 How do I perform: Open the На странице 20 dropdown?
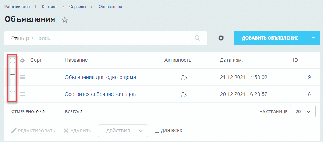[x=302, y=112]
